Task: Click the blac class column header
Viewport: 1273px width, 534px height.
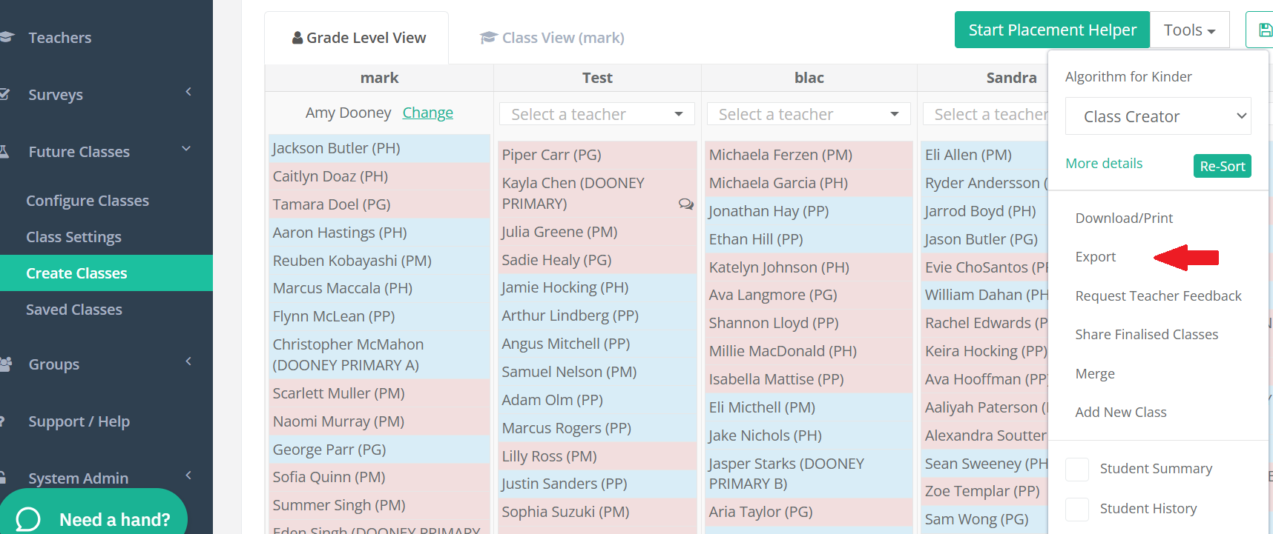Action: (809, 78)
